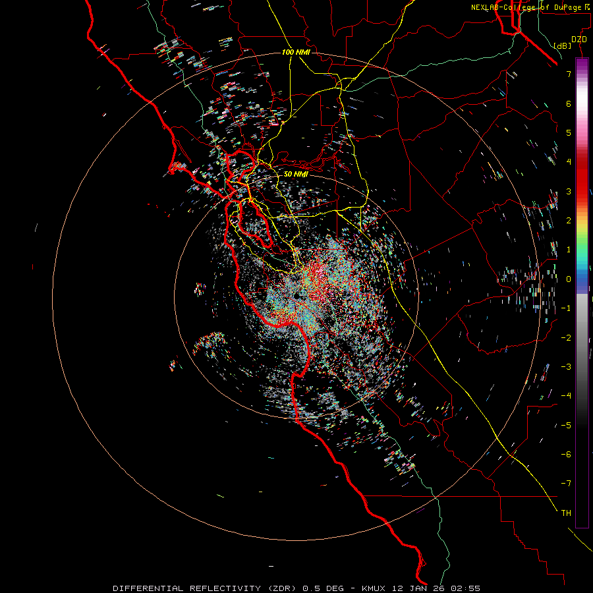This screenshot has height=593, width=593.
Task: Click the 'TH' threshold label on scale
Action: [x=566, y=513]
